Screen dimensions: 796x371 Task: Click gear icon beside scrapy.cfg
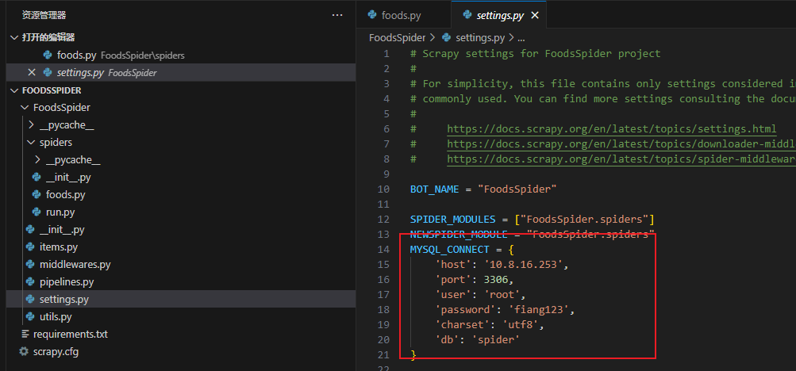23,352
